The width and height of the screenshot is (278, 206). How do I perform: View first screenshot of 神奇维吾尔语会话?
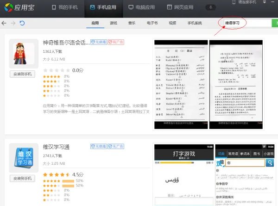[x=181, y=85]
